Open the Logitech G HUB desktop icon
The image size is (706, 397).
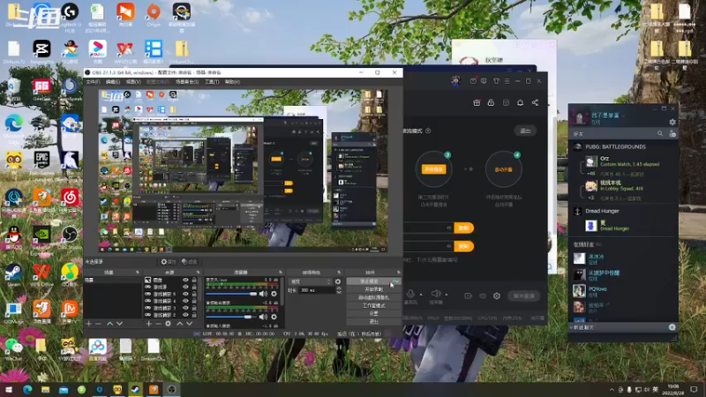(x=70, y=18)
